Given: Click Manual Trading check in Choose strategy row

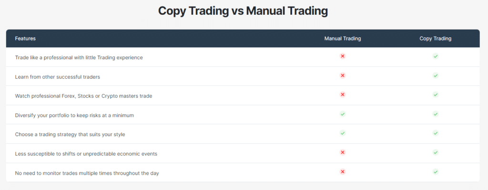Looking at the screenshot, I should (x=342, y=133).
